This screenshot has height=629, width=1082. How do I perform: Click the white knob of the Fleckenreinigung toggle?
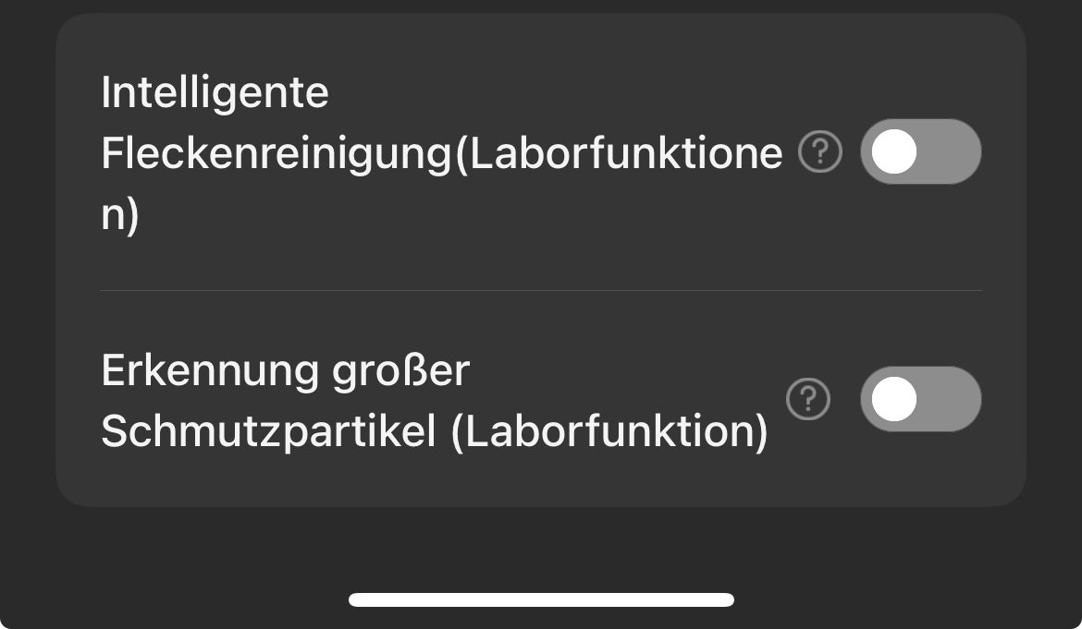point(893,151)
